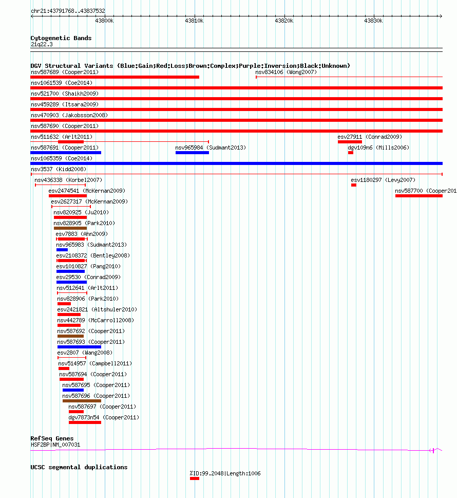Click the RefSeq Genes track title
The height and width of the screenshot is (498, 457).
[x=52, y=438]
